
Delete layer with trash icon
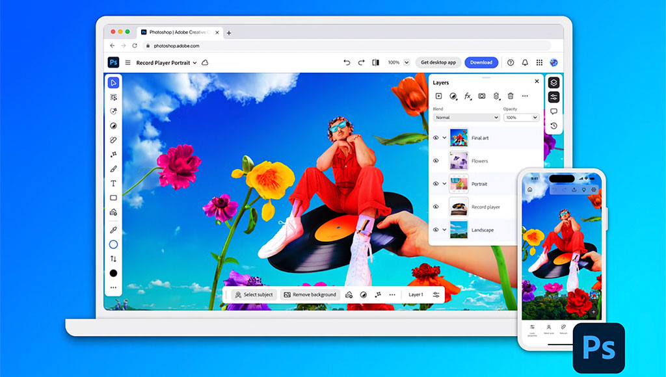point(511,96)
